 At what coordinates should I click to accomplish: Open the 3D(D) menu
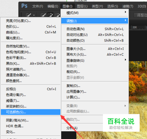[142, 6]
